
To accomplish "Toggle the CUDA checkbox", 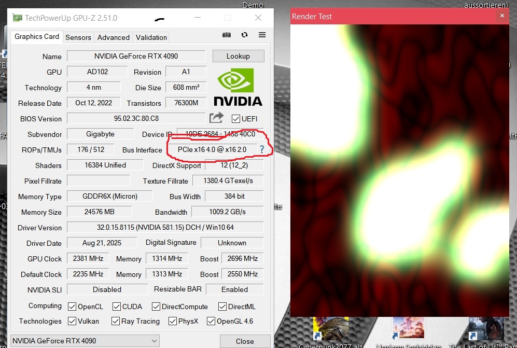I will coord(116,307).
